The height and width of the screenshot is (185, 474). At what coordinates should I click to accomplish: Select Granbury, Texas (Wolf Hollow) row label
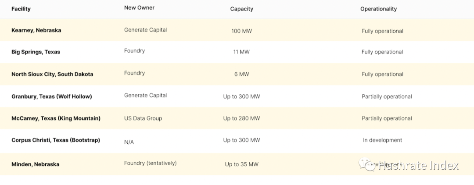[x=51, y=96]
